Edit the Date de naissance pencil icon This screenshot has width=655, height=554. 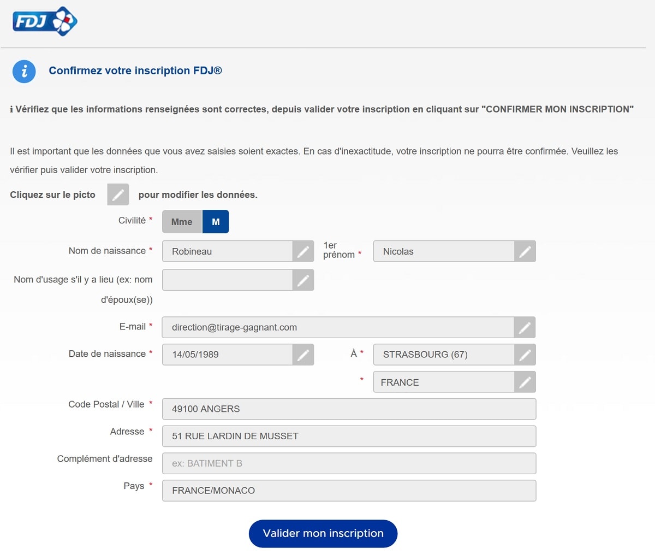click(303, 355)
